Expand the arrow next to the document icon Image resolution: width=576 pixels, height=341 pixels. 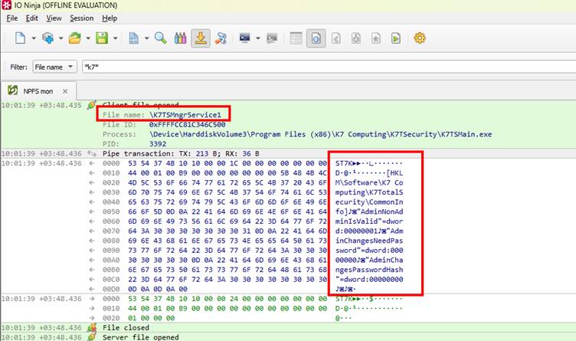(146, 38)
